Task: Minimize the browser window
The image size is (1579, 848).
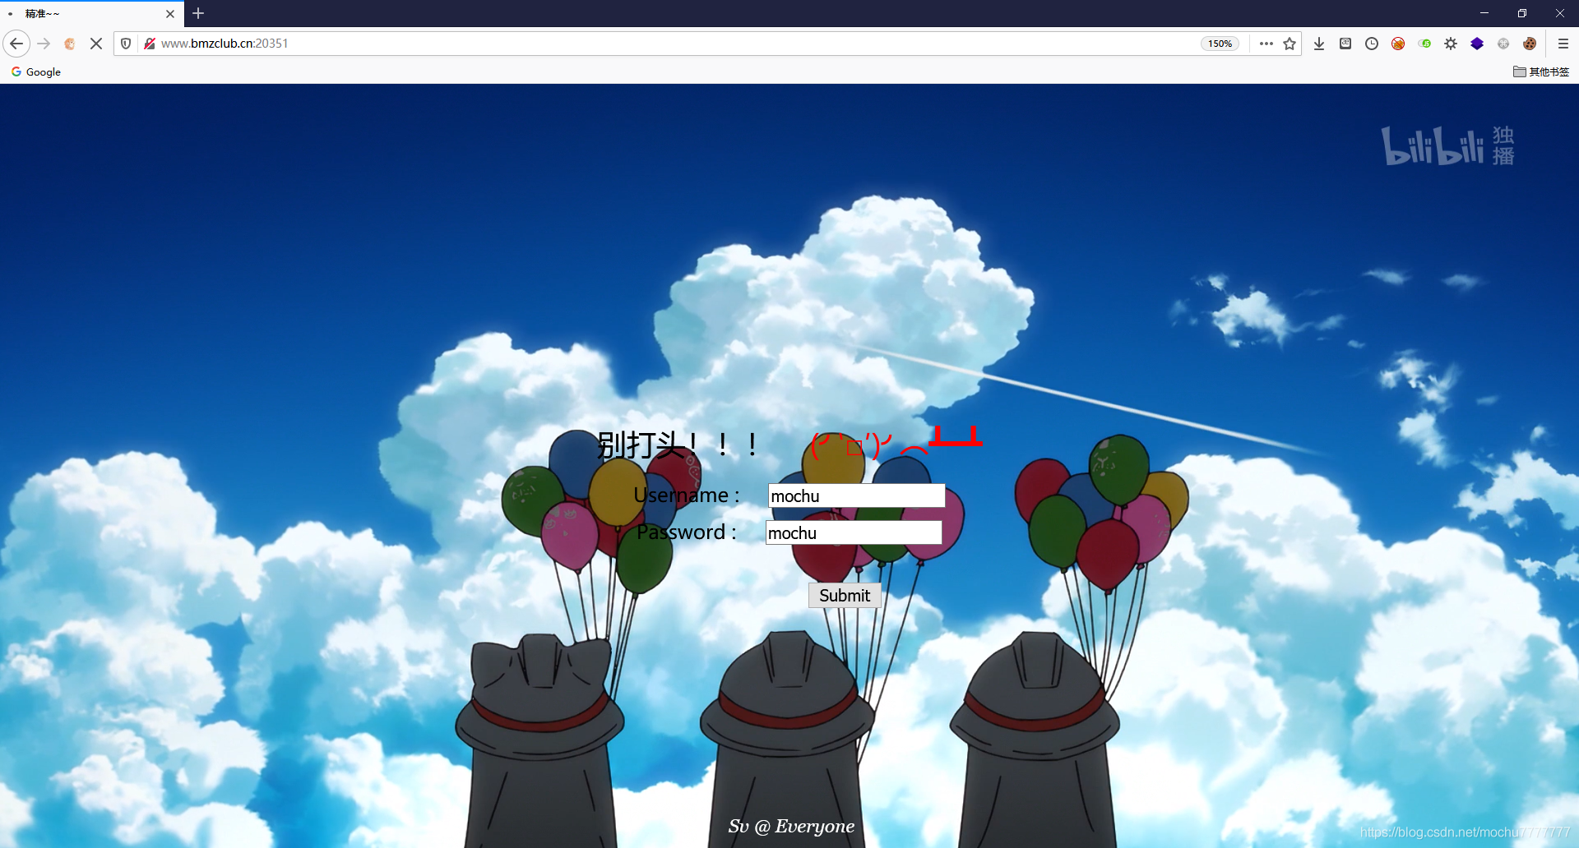Action: pyautogui.click(x=1484, y=13)
